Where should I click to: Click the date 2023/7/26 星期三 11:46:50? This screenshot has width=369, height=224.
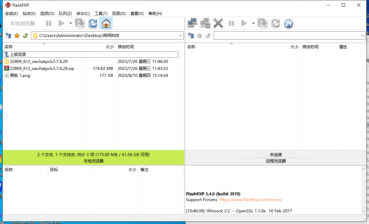(143, 62)
